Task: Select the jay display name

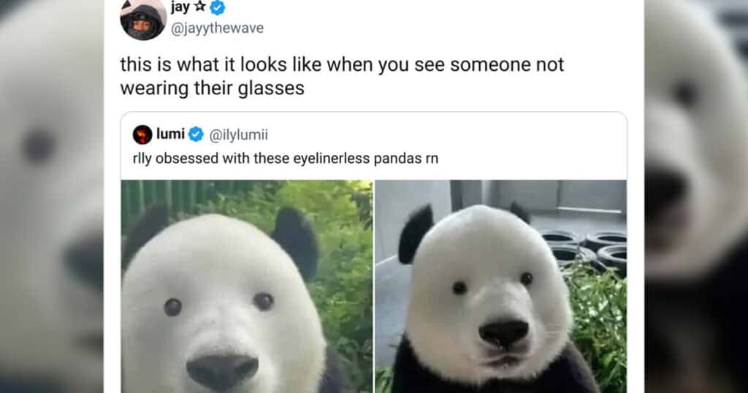Action: point(180,7)
